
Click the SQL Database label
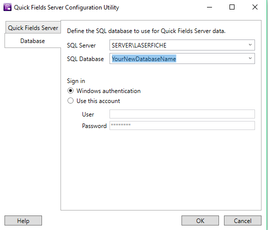click(85, 59)
